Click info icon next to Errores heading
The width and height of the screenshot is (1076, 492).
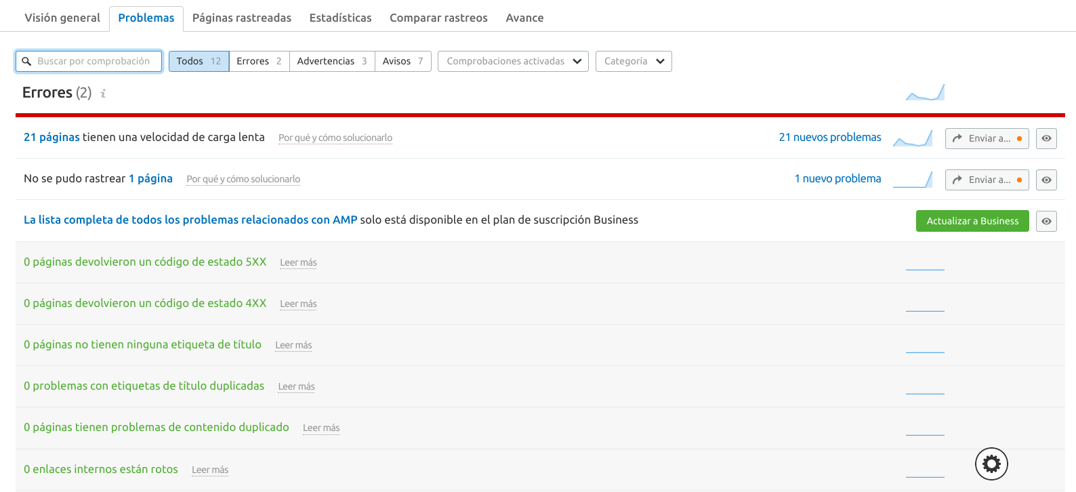[103, 94]
